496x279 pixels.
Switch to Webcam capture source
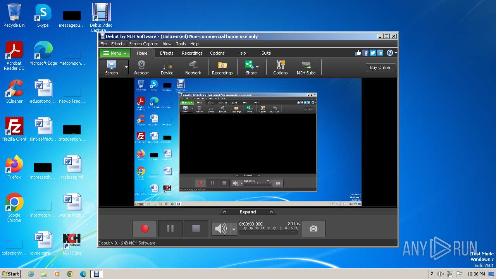[x=141, y=67]
